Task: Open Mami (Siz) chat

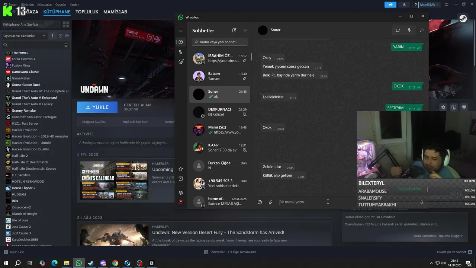Action: tap(220, 130)
